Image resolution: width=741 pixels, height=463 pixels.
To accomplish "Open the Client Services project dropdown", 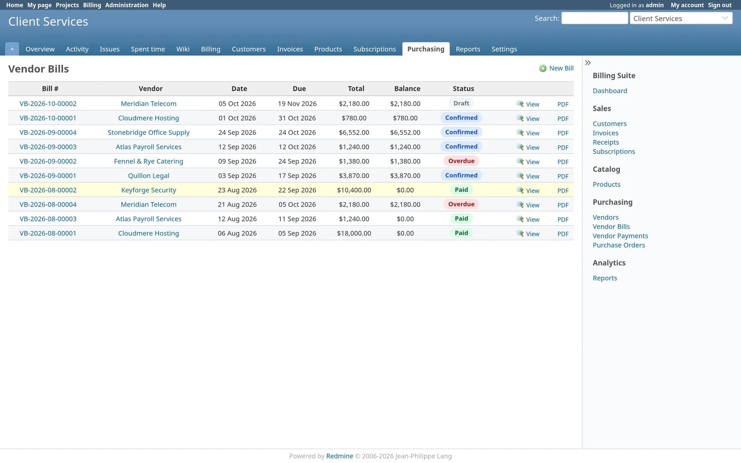I will (681, 18).
